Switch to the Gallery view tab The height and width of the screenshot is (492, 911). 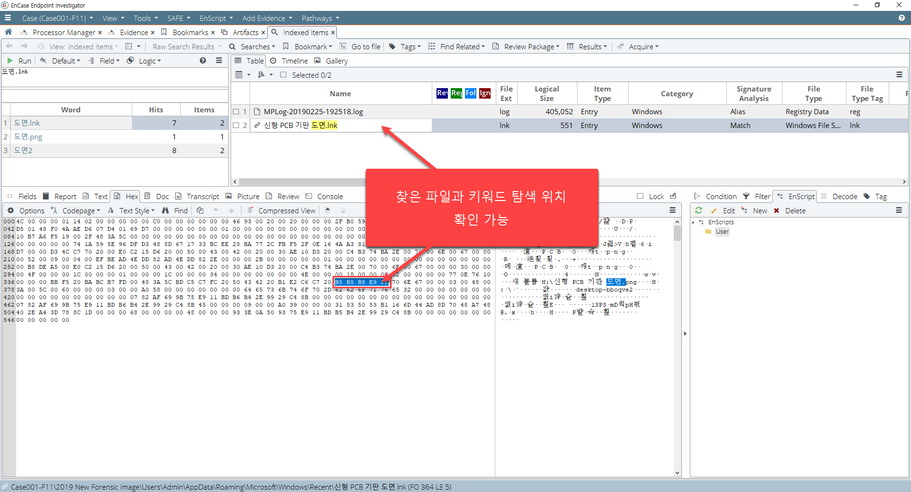coord(331,61)
